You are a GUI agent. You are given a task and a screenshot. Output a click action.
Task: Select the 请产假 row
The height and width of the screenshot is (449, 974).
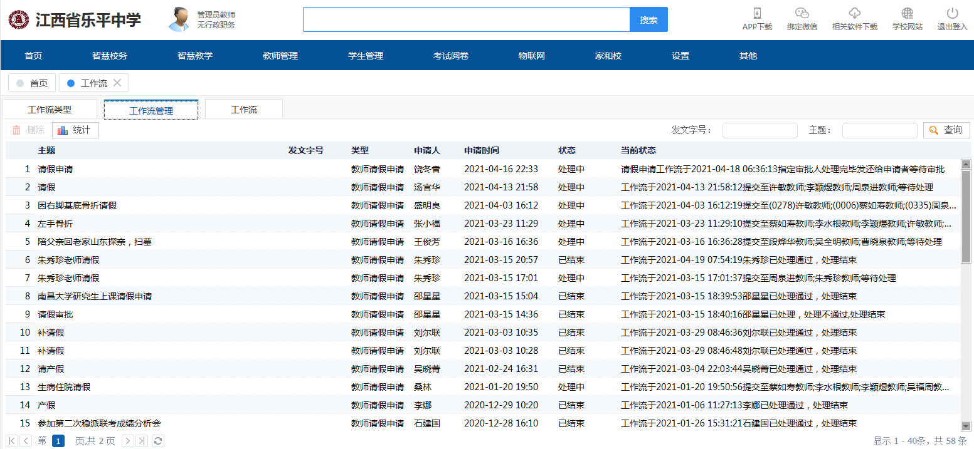pos(483,369)
